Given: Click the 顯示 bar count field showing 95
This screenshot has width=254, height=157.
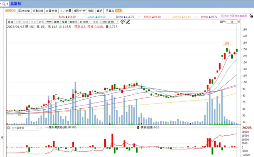Looking at the screenshot, I should 232,22.
